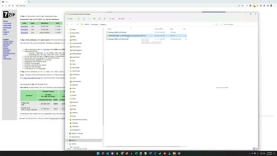Click the 7z format link in feature list
Viewport: 277px width, 156px height.
coord(46,49)
